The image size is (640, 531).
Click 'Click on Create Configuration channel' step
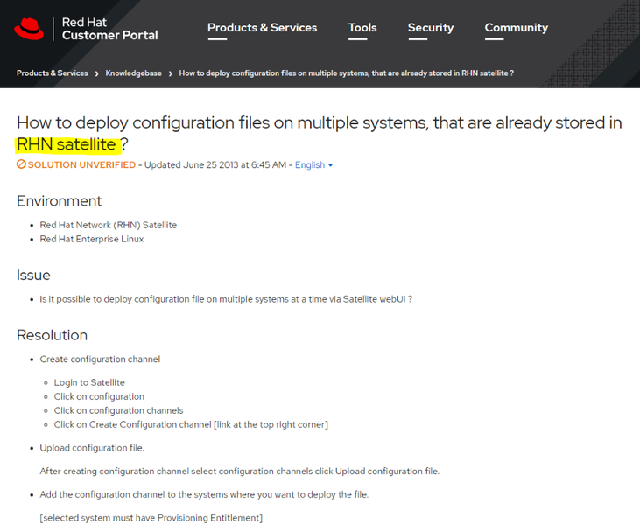click(x=191, y=424)
